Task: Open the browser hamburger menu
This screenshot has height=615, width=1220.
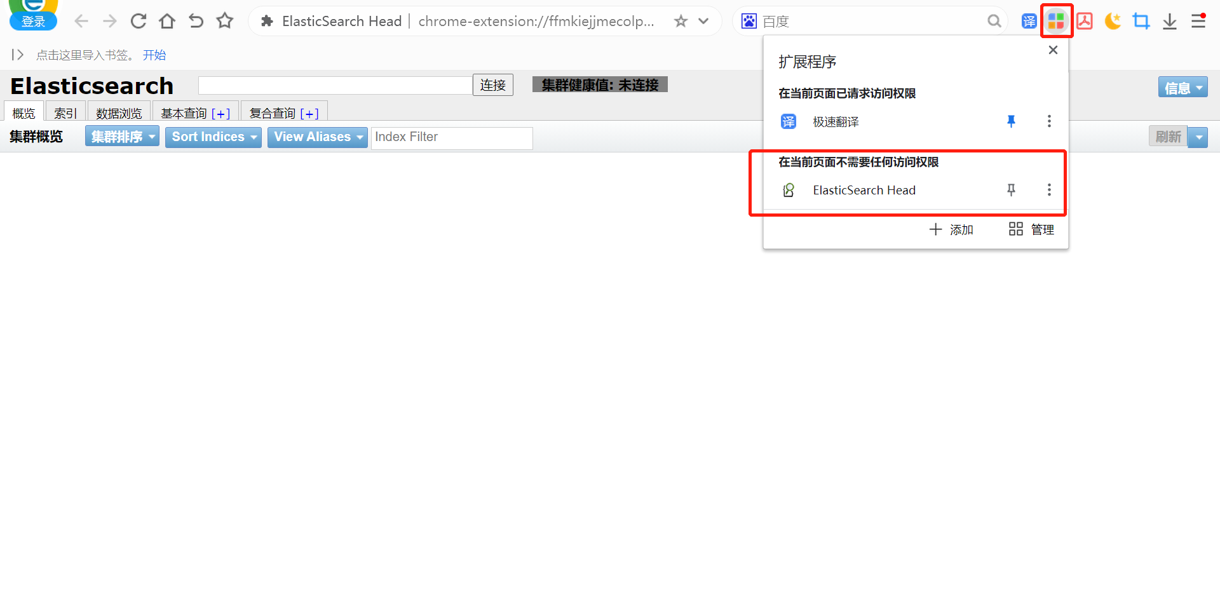Action: (x=1198, y=21)
